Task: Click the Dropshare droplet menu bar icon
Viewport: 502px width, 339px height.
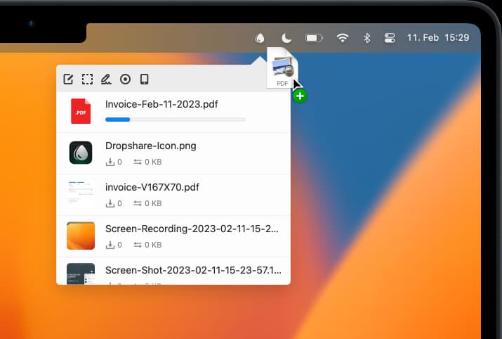Action: coord(260,38)
